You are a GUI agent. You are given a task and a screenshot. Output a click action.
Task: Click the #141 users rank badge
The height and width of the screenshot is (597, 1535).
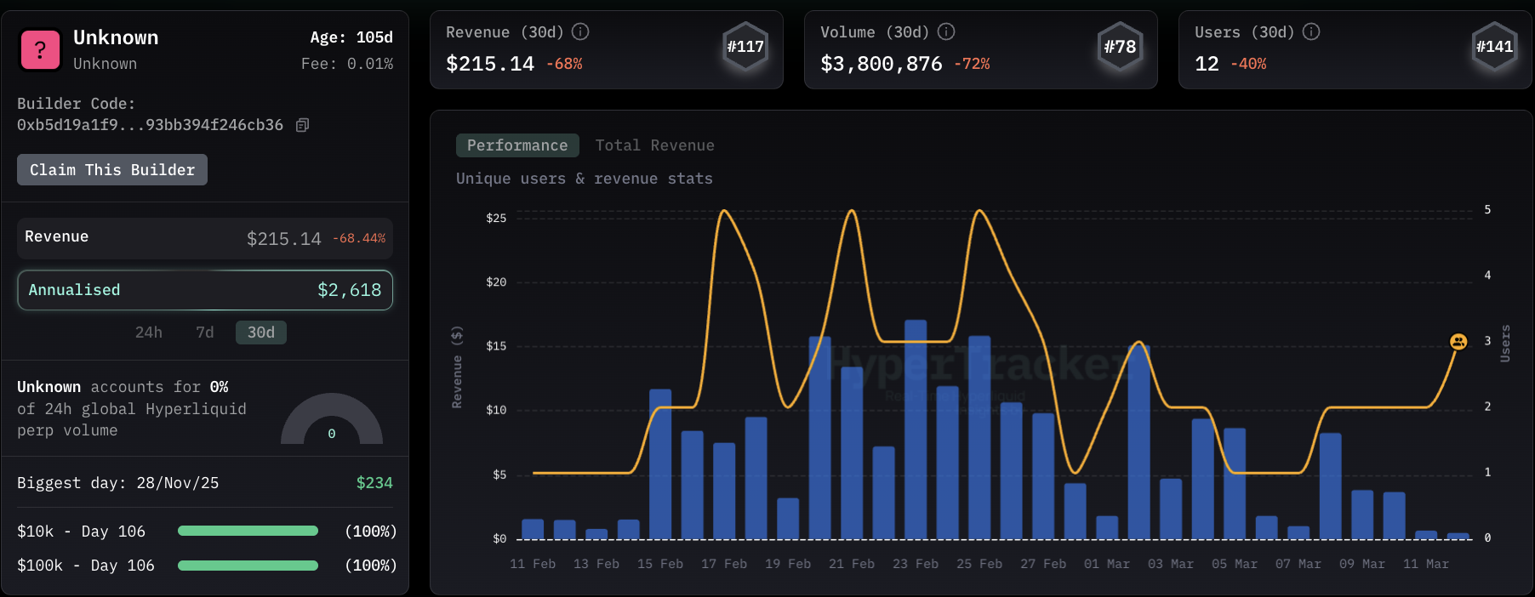click(1494, 47)
